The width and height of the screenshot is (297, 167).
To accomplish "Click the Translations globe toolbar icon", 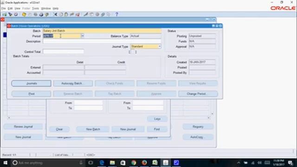I will [97, 14].
